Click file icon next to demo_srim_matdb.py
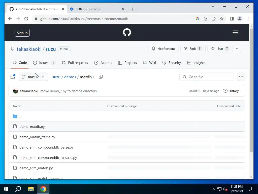 (x=15, y=168)
